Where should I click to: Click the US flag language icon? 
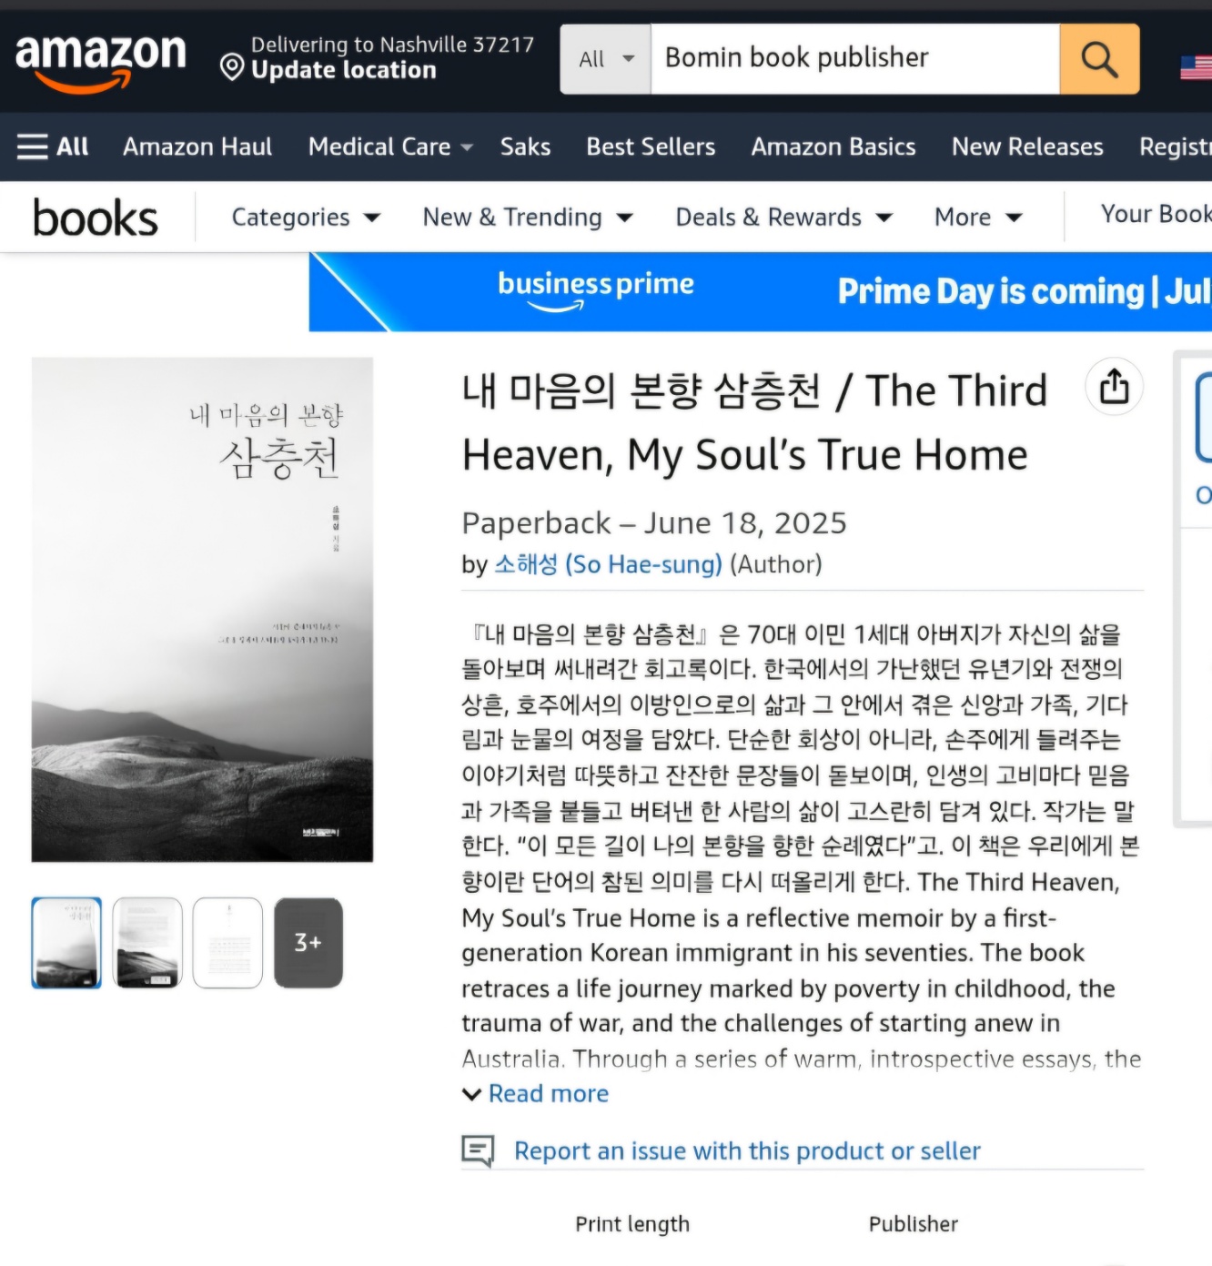[x=1196, y=67]
